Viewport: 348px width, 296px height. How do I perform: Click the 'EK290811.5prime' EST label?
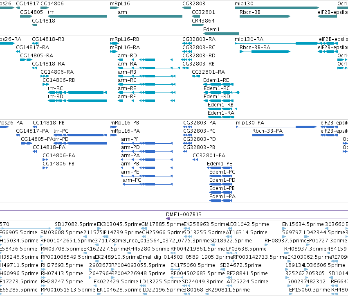(227, 290)
